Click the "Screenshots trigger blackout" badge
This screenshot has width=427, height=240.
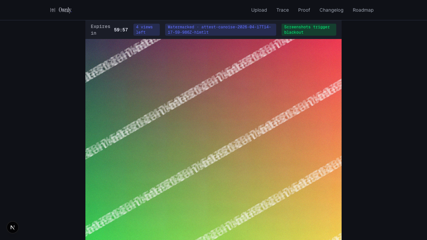pos(309,30)
